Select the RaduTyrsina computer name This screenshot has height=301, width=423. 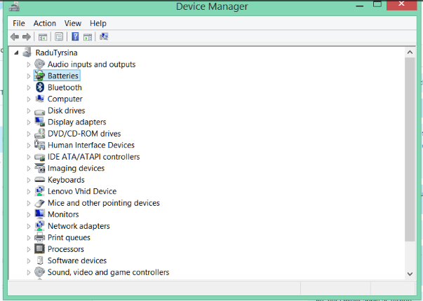coord(56,52)
